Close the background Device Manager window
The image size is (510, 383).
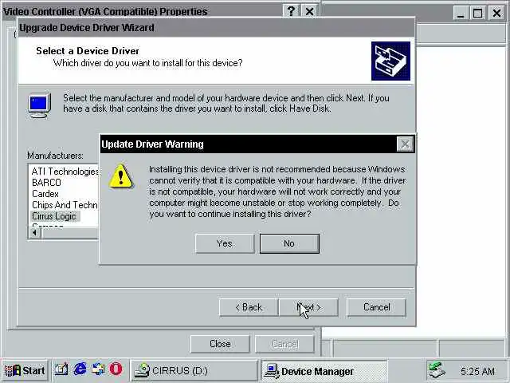coord(496,14)
